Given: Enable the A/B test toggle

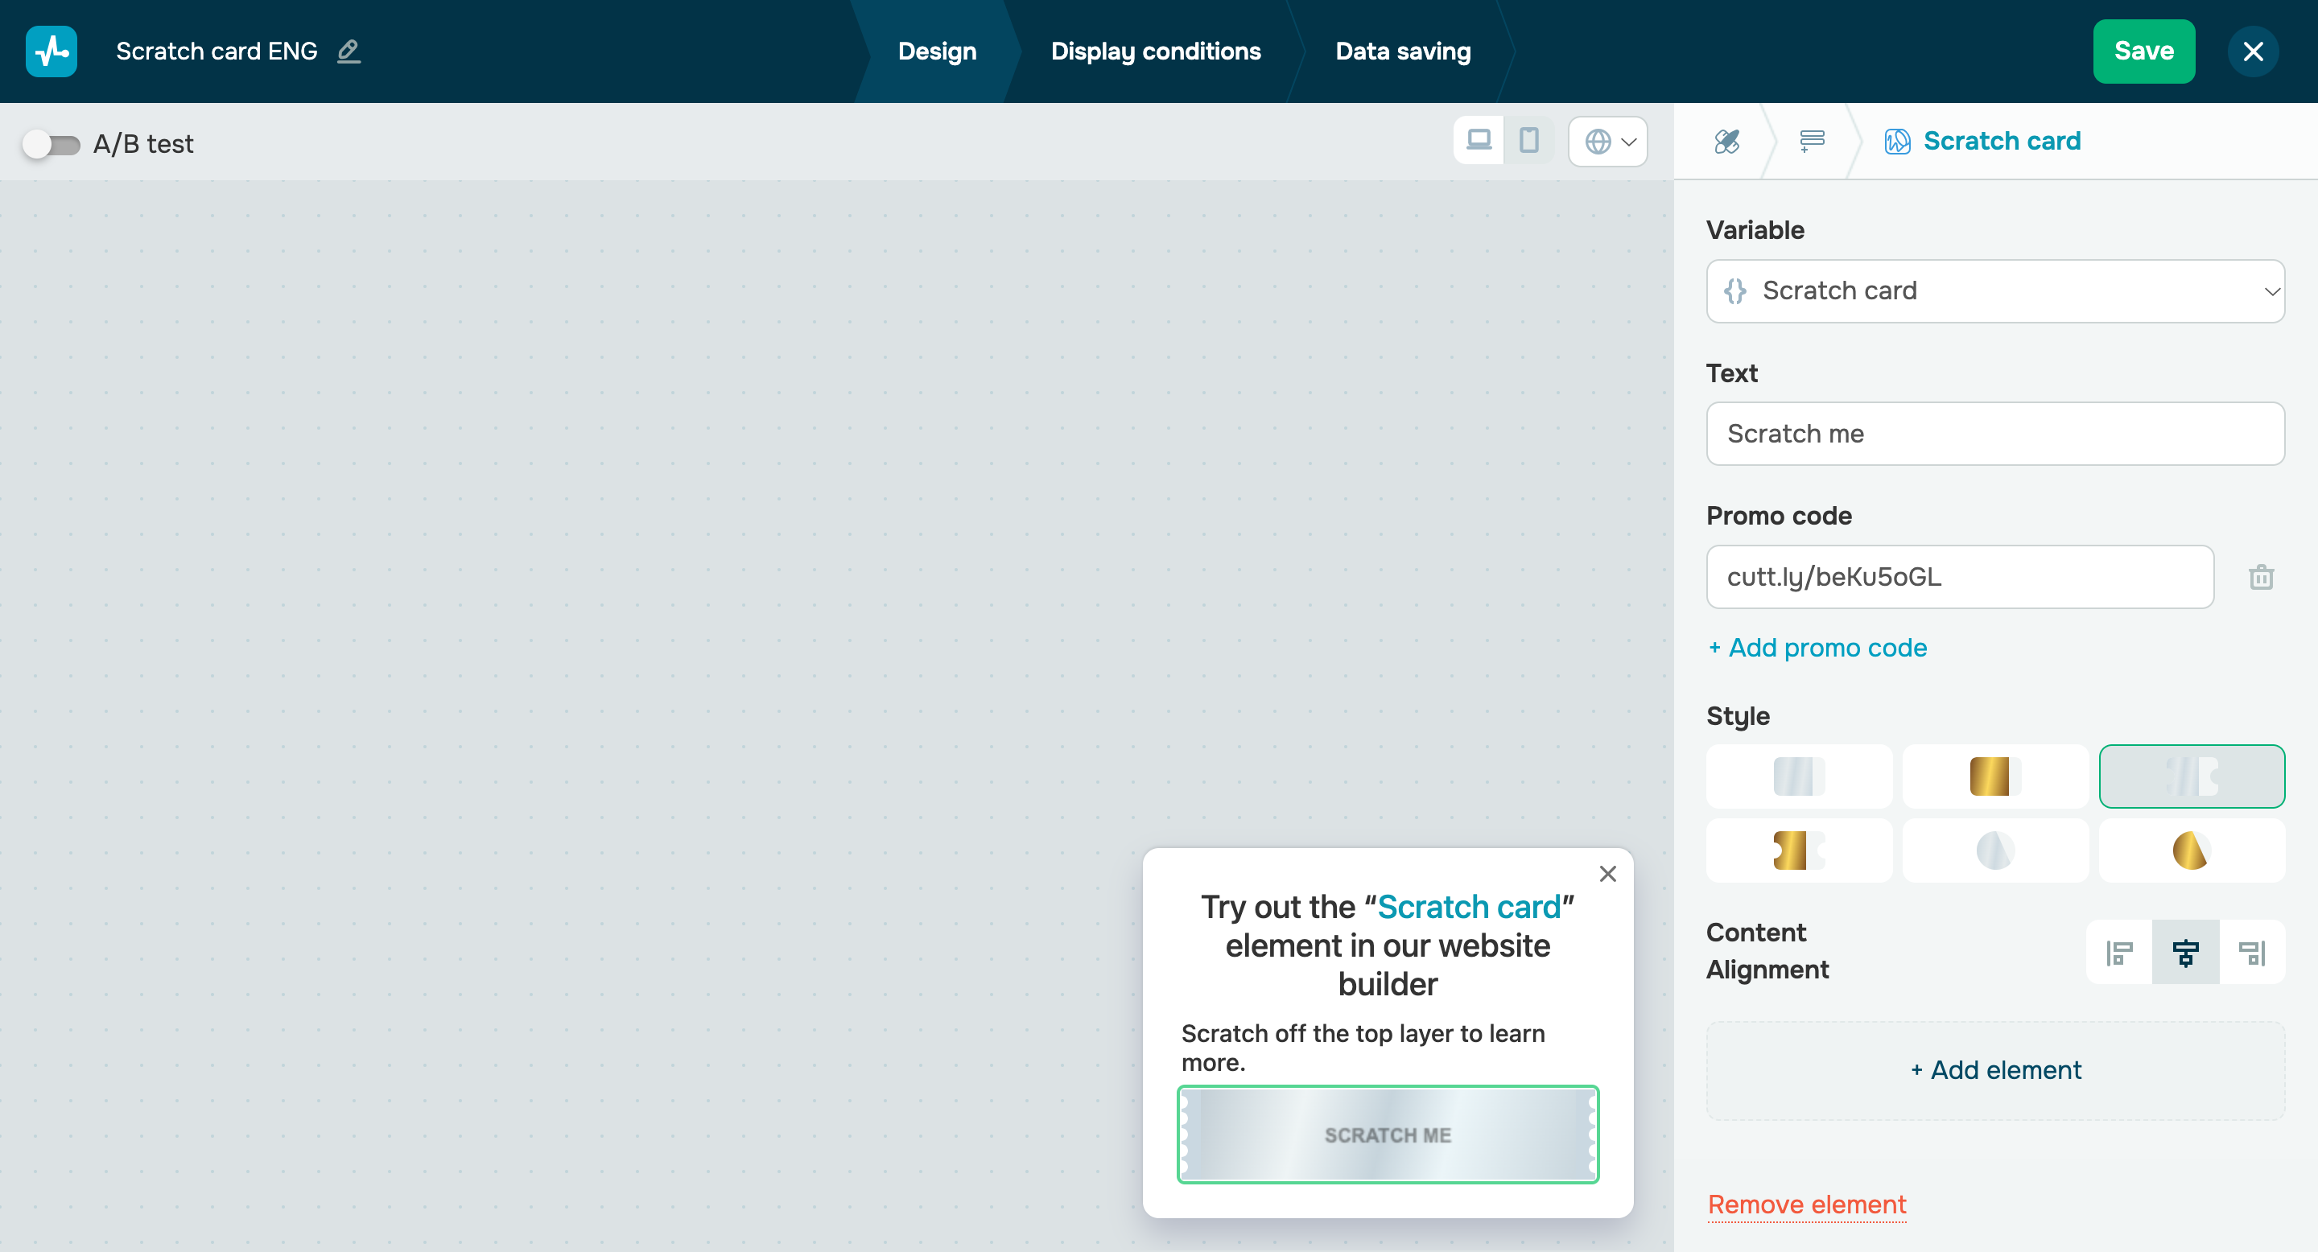Looking at the screenshot, I should click(x=52, y=144).
